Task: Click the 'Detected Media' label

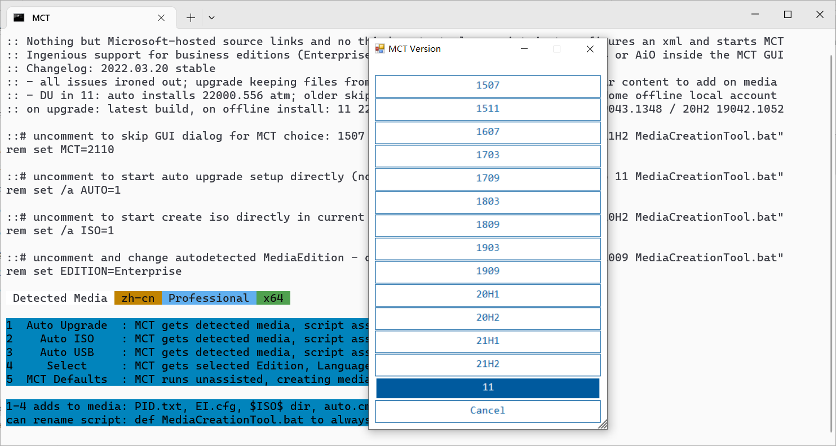Action: coord(60,298)
